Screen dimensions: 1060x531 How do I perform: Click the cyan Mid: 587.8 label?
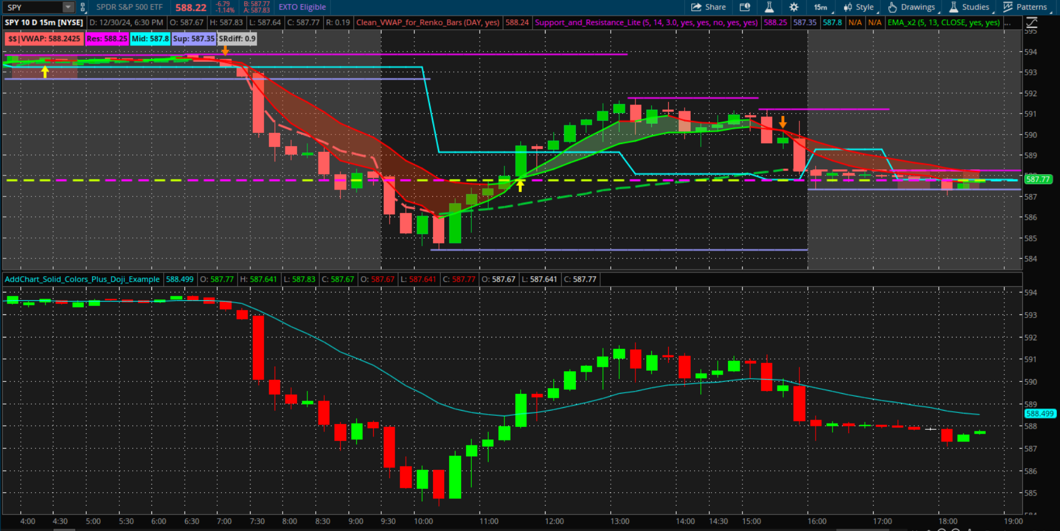[150, 39]
